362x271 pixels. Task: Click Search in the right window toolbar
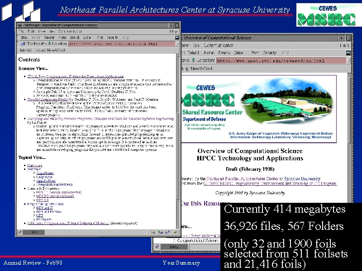click(x=224, y=53)
